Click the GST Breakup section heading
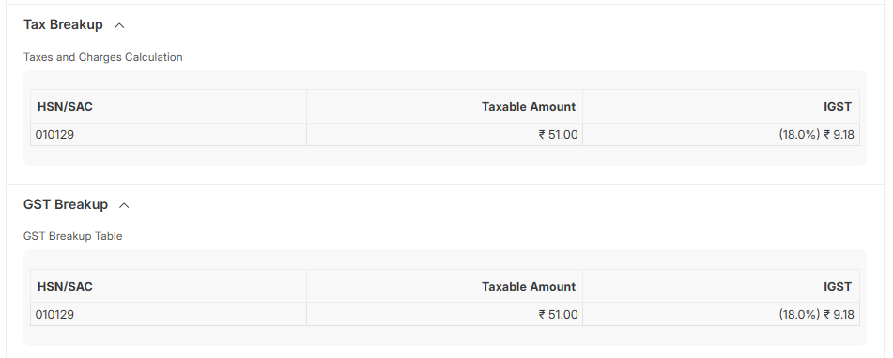 [x=66, y=204]
